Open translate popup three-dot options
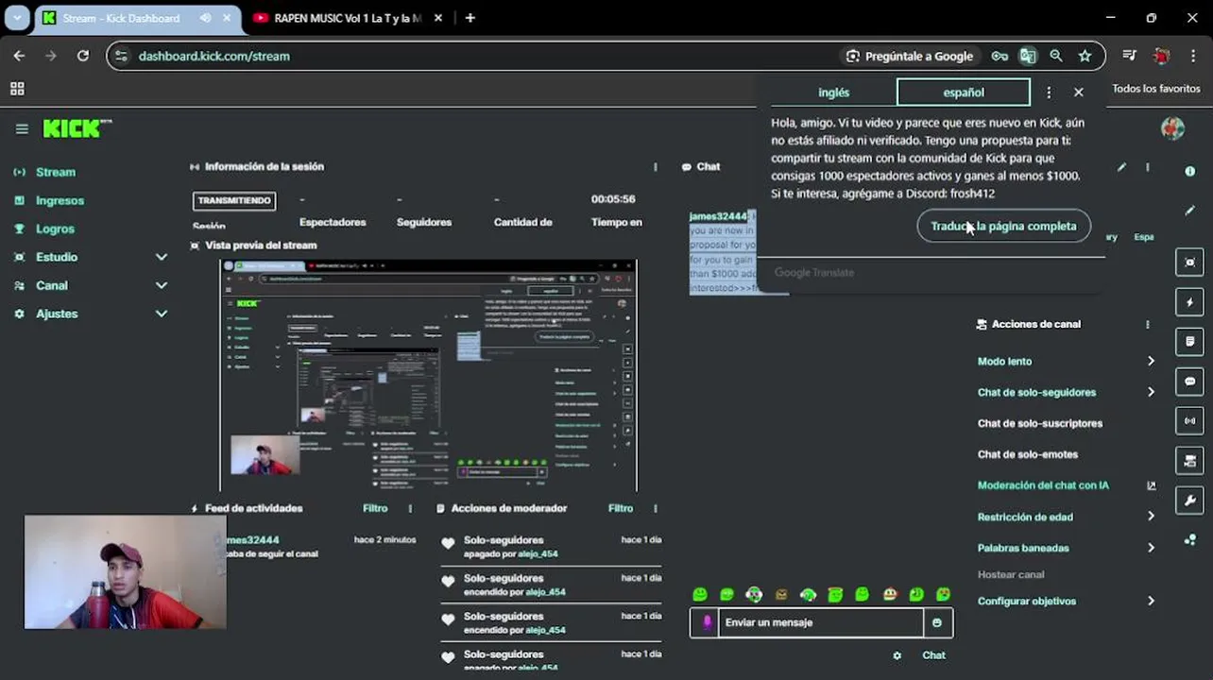This screenshot has height=680, width=1213. pos(1049,93)
